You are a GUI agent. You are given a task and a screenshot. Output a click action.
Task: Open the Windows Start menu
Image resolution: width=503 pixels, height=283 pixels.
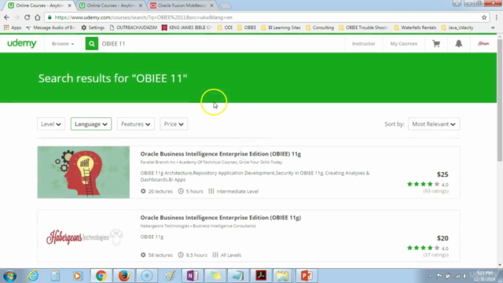pyautogui.click(x=9, y=276)
